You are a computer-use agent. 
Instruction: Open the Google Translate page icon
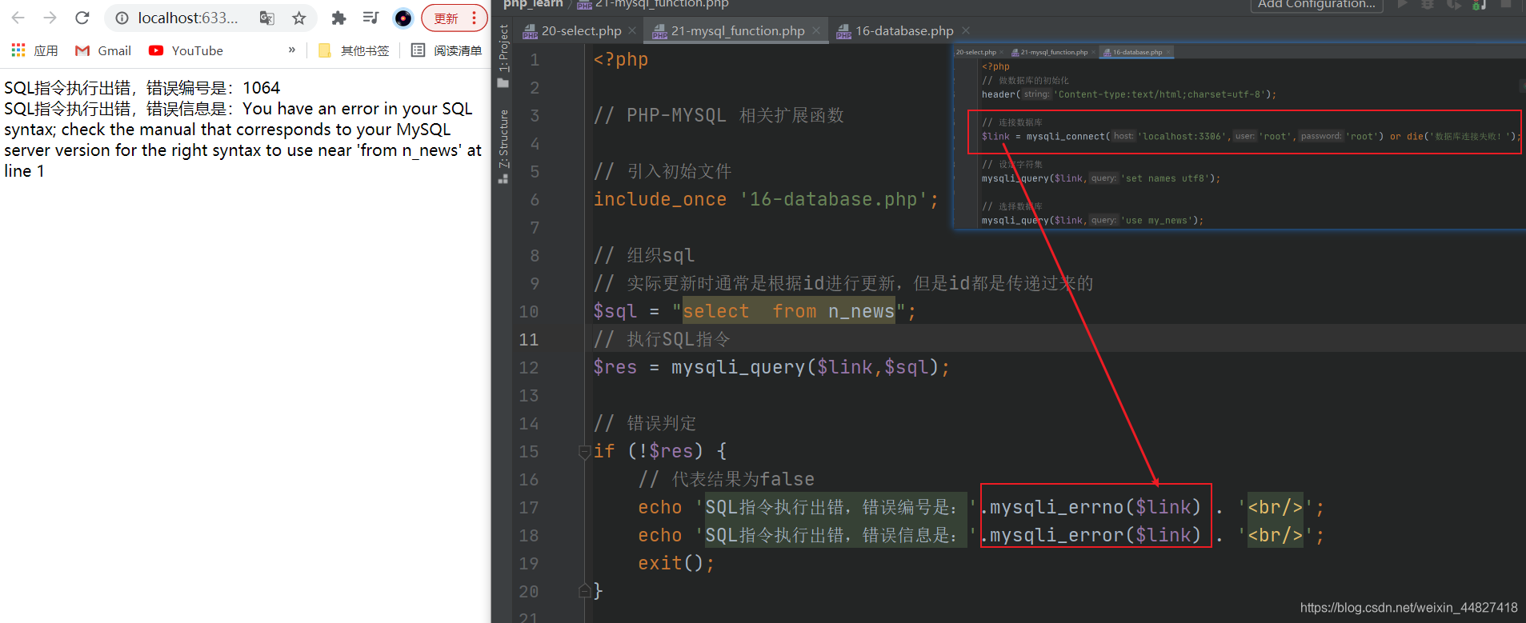pyautogui.click(x=267, y=18)
